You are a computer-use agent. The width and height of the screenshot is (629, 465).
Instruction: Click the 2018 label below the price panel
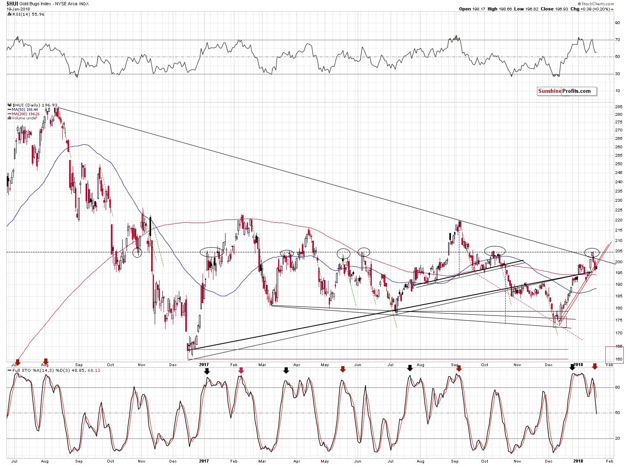point(578,365)
